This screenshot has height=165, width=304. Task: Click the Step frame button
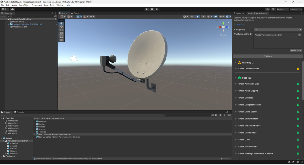(157, 9)
